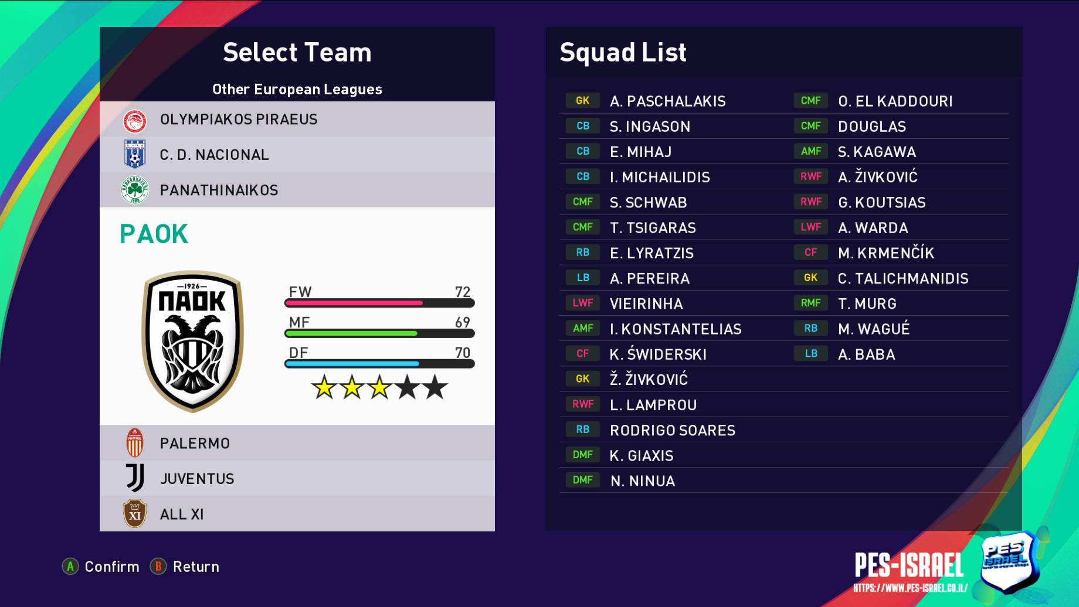Image resolution: width=1079 pixels, height=607 pixels.
Task: Click the large PAOK eagle emblem
Action: [x=193, y=341]
